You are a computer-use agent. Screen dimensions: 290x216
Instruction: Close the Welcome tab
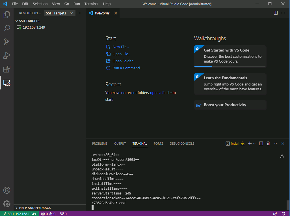(116, 13)
